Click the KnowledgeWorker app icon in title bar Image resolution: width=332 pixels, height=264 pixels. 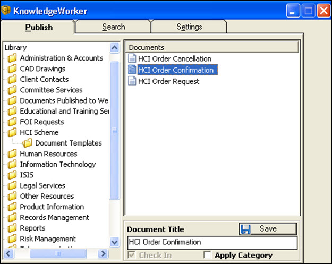point(6,10)
